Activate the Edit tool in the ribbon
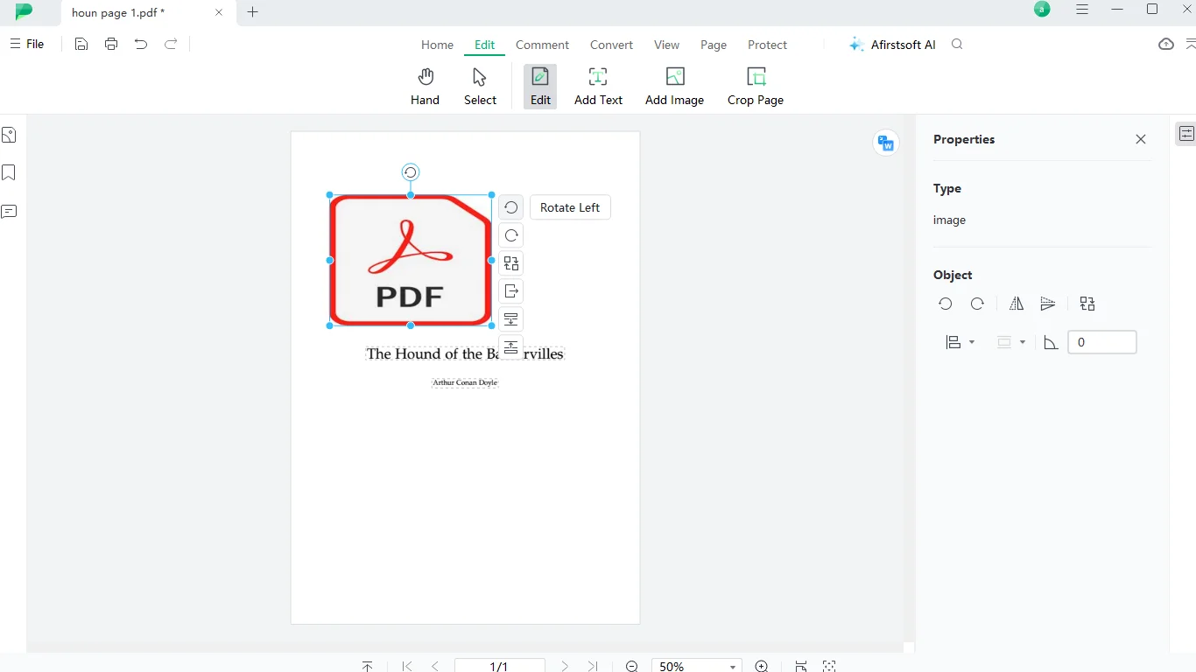Viewport: 1196px width, 672px height. (540, 87)
